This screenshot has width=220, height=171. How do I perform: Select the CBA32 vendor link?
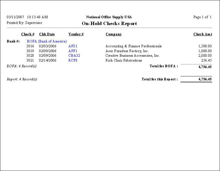coord(74,56)
